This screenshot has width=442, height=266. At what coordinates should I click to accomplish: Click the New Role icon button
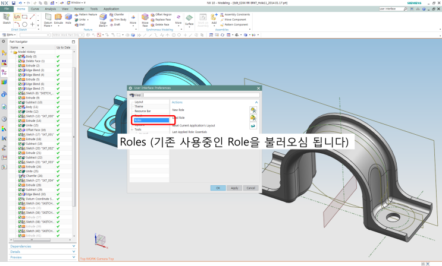tap(253, 110)
